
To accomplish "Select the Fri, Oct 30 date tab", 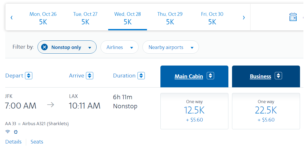I will coord(212,18).
